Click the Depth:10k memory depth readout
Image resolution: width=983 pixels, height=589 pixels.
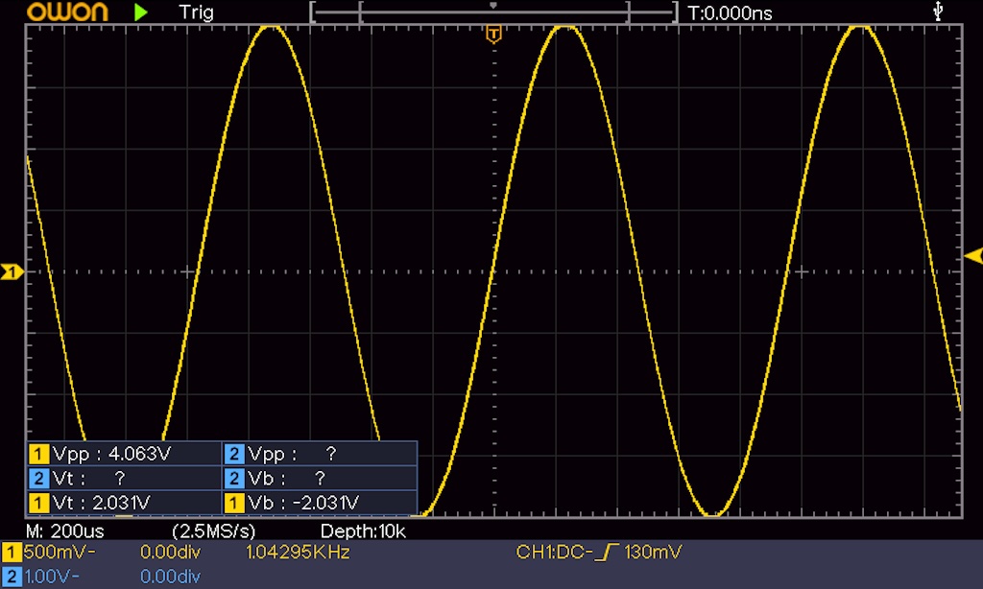[x=363, y=530]
